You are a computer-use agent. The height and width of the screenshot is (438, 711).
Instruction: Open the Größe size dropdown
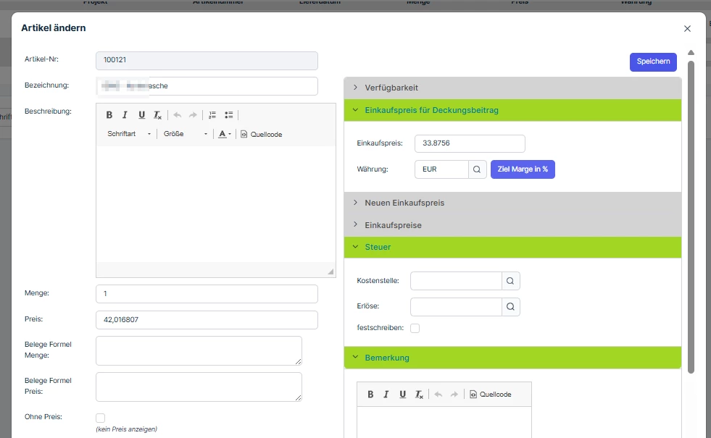coord(185,134)
